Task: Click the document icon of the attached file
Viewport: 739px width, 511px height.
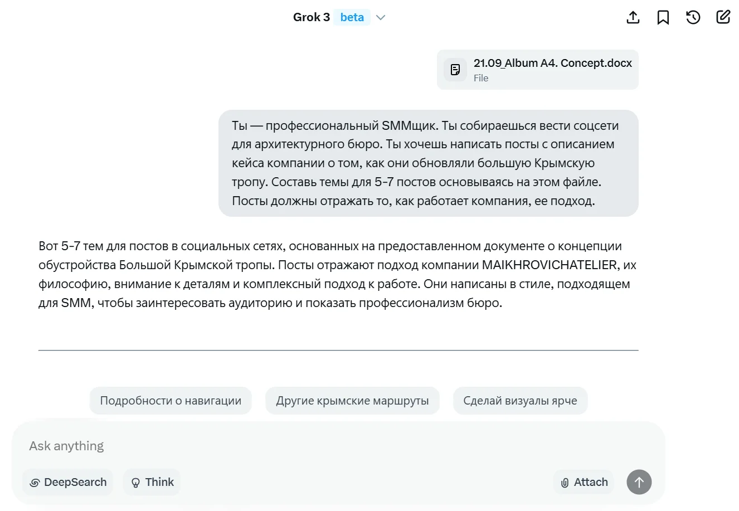Action: click(455, 70)
